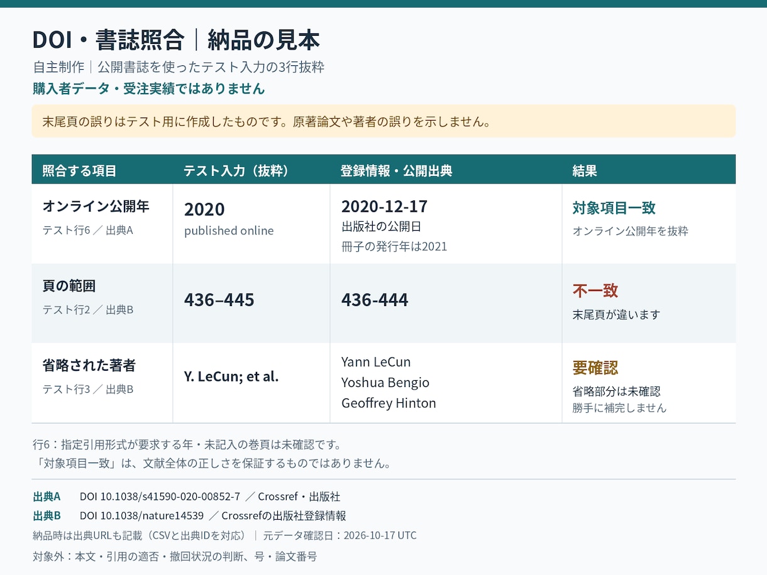Click the test input 'Y. LeCun; et al.'

[231, 376]
